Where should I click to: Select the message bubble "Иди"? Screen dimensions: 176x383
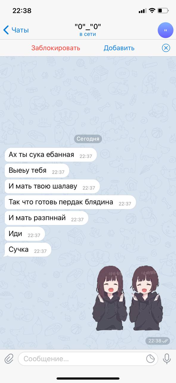[25, 234]
